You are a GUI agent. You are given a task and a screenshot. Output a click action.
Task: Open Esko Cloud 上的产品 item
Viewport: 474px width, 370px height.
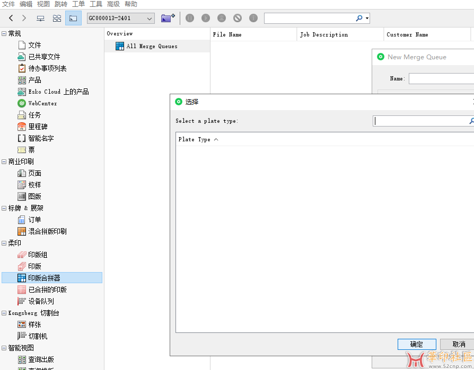click(58, 92)
